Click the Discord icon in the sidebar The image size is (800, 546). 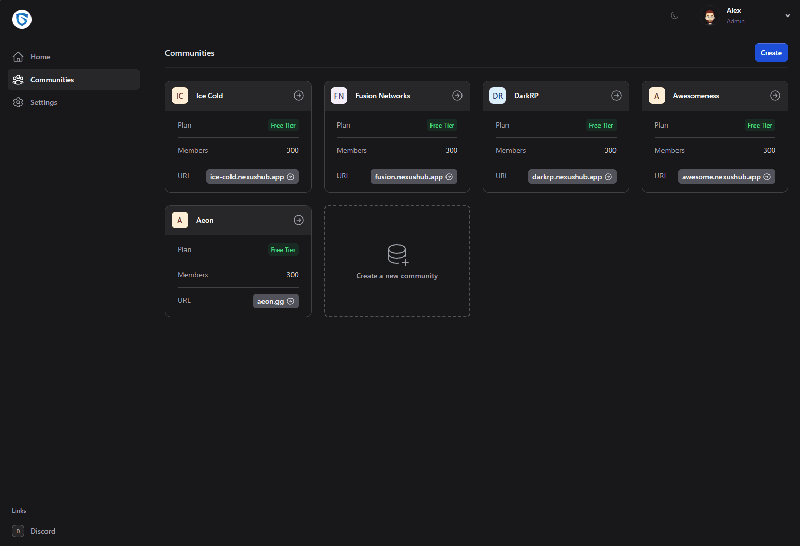tap(18, 531)
